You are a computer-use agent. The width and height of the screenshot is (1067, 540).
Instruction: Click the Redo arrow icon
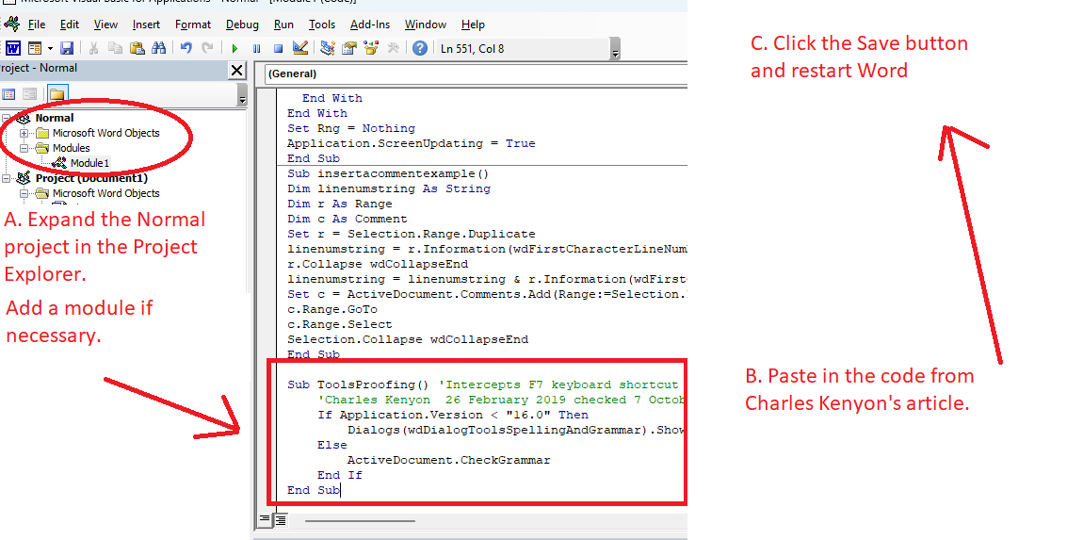[x=207, y=48]
